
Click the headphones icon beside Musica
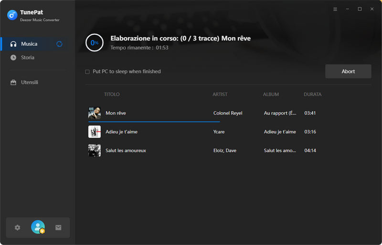[x=13, y=44]
